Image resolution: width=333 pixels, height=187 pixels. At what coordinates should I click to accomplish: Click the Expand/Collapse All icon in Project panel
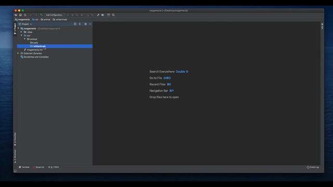click(80, 24)
